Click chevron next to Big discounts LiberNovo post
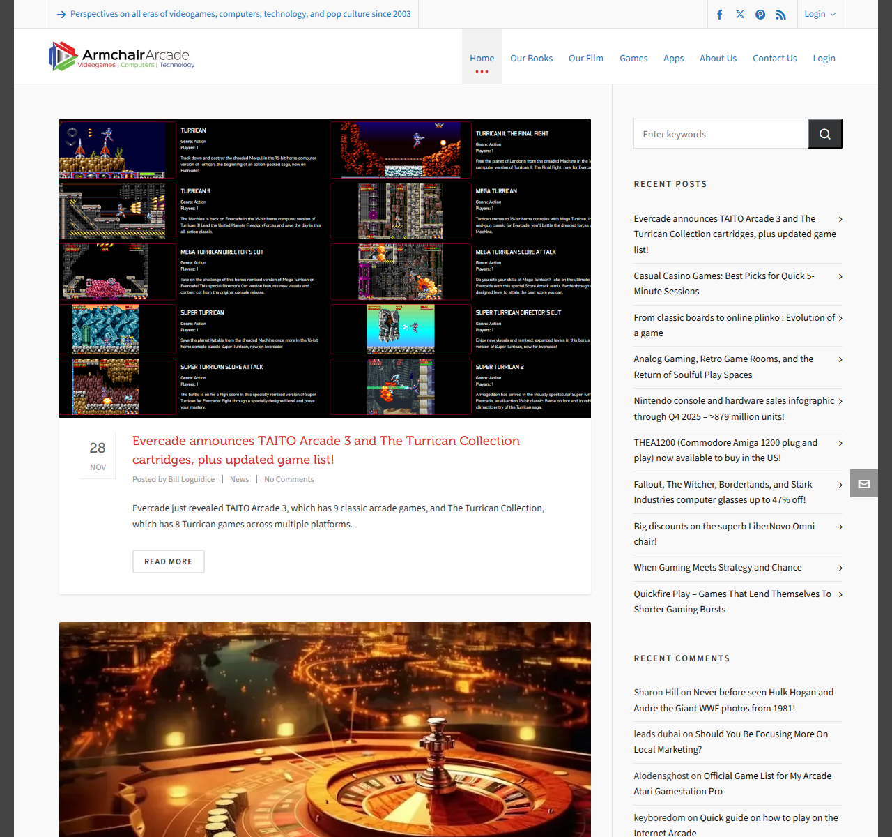Image resolution: width=892 pixels, height=837 pixels. (840, 527)
